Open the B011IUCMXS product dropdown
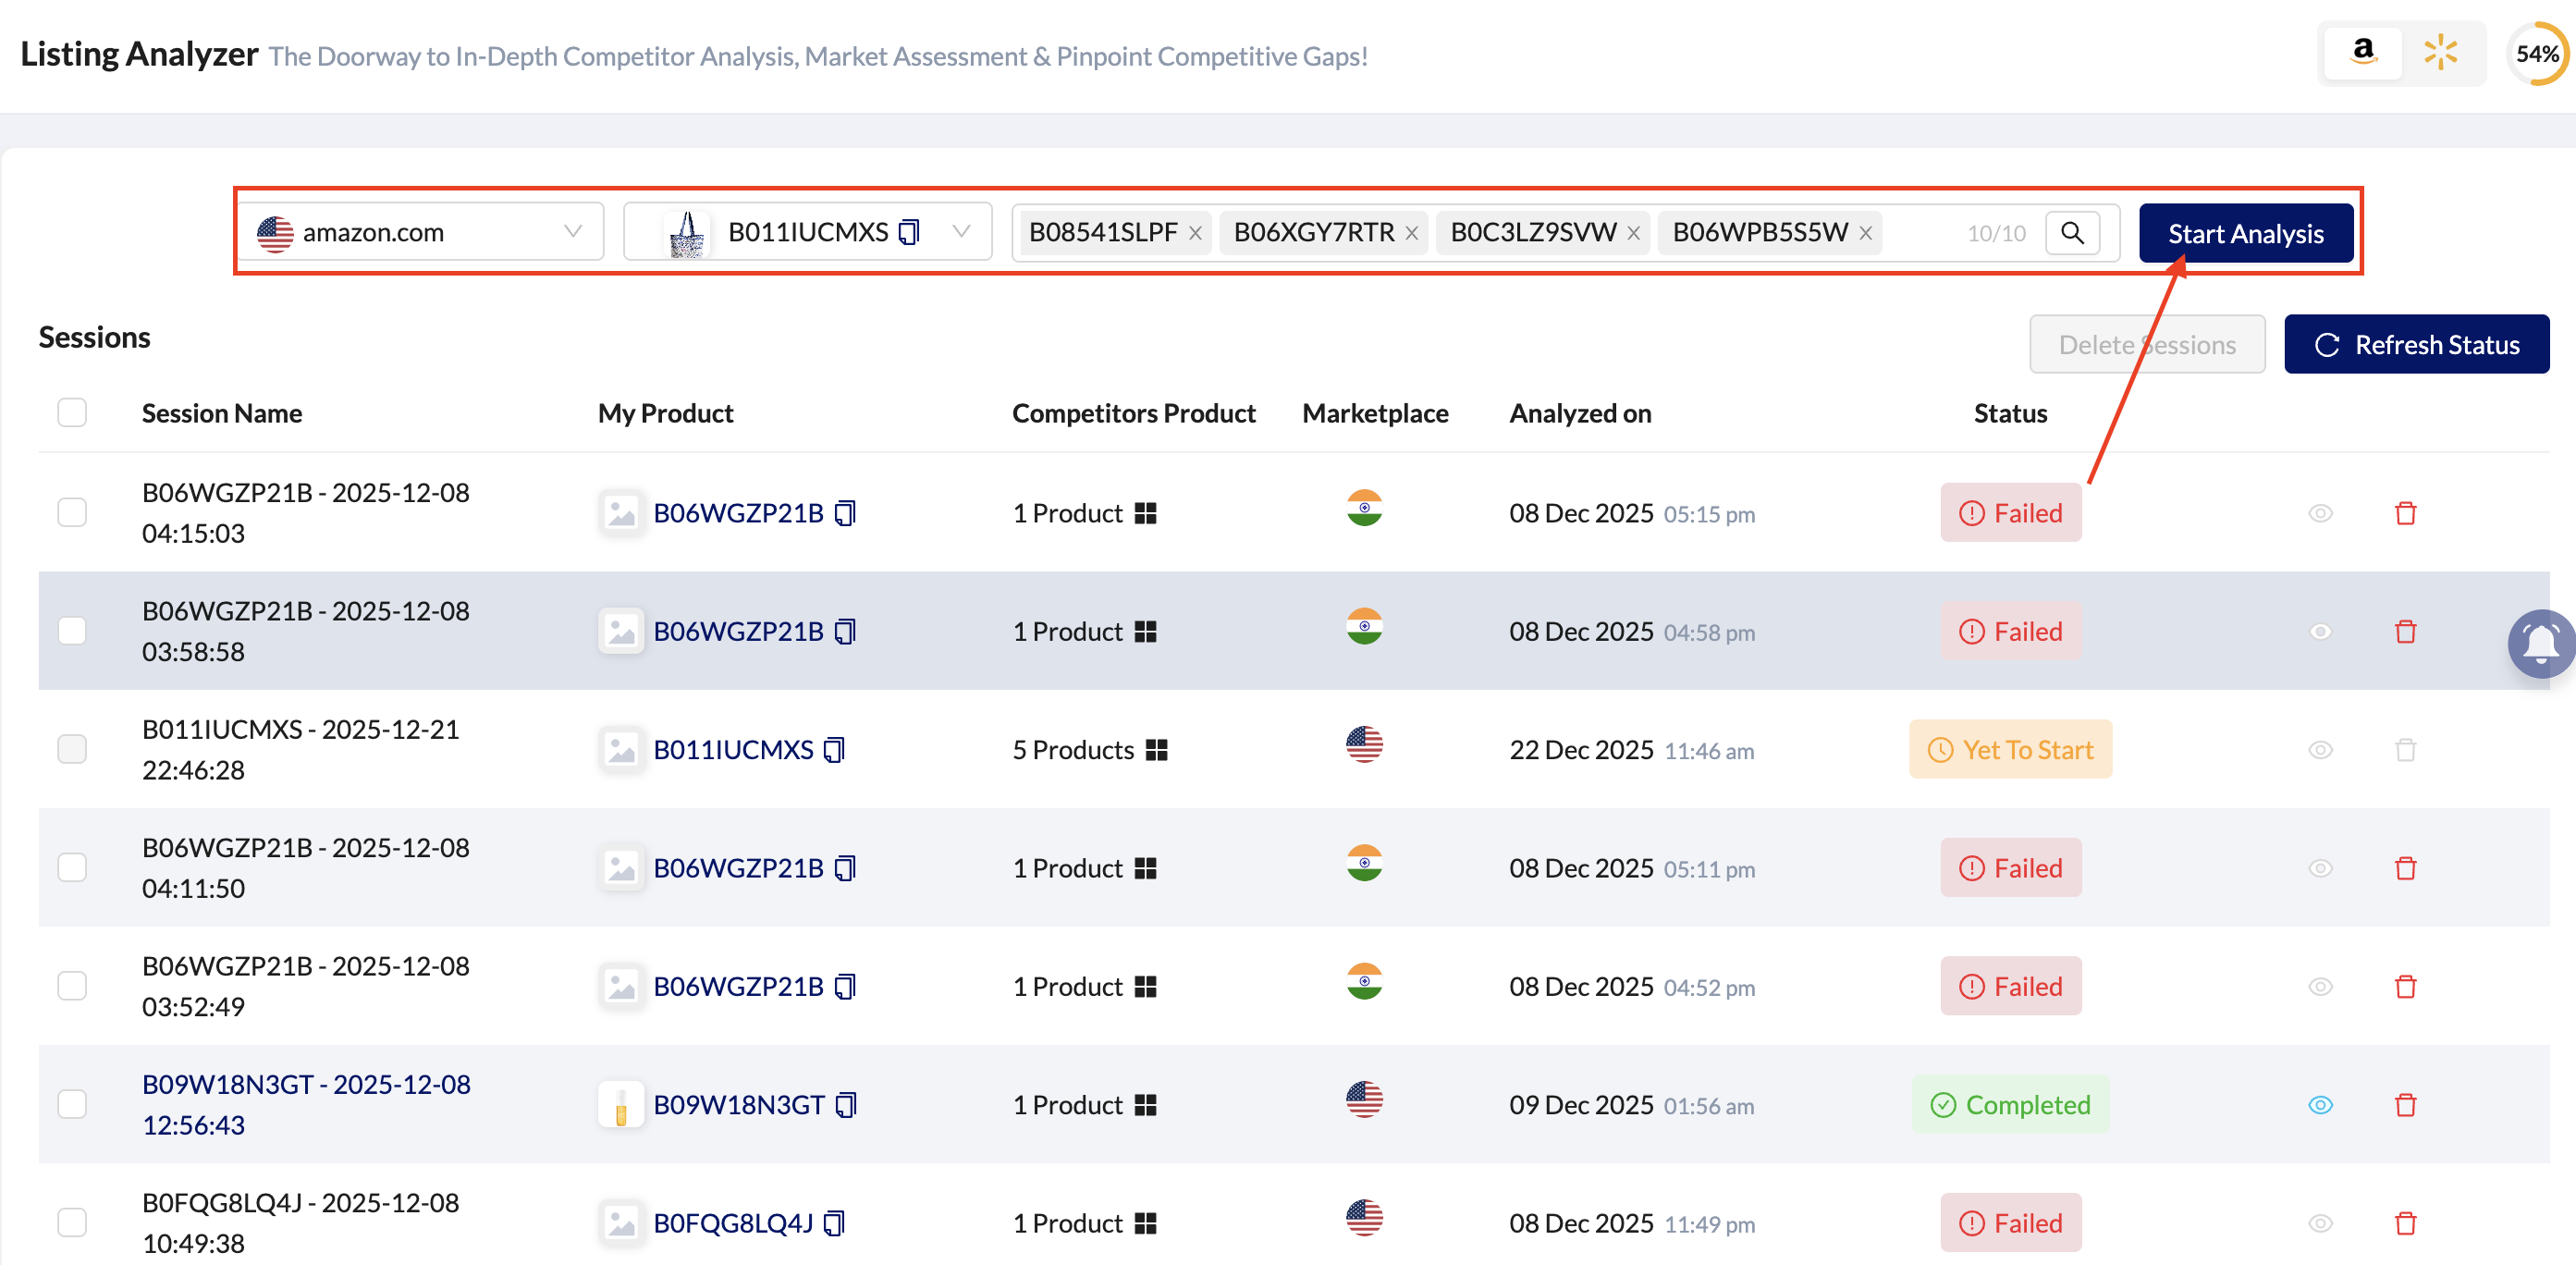This screenshot has height=1265, width=2576. (961, 232)
